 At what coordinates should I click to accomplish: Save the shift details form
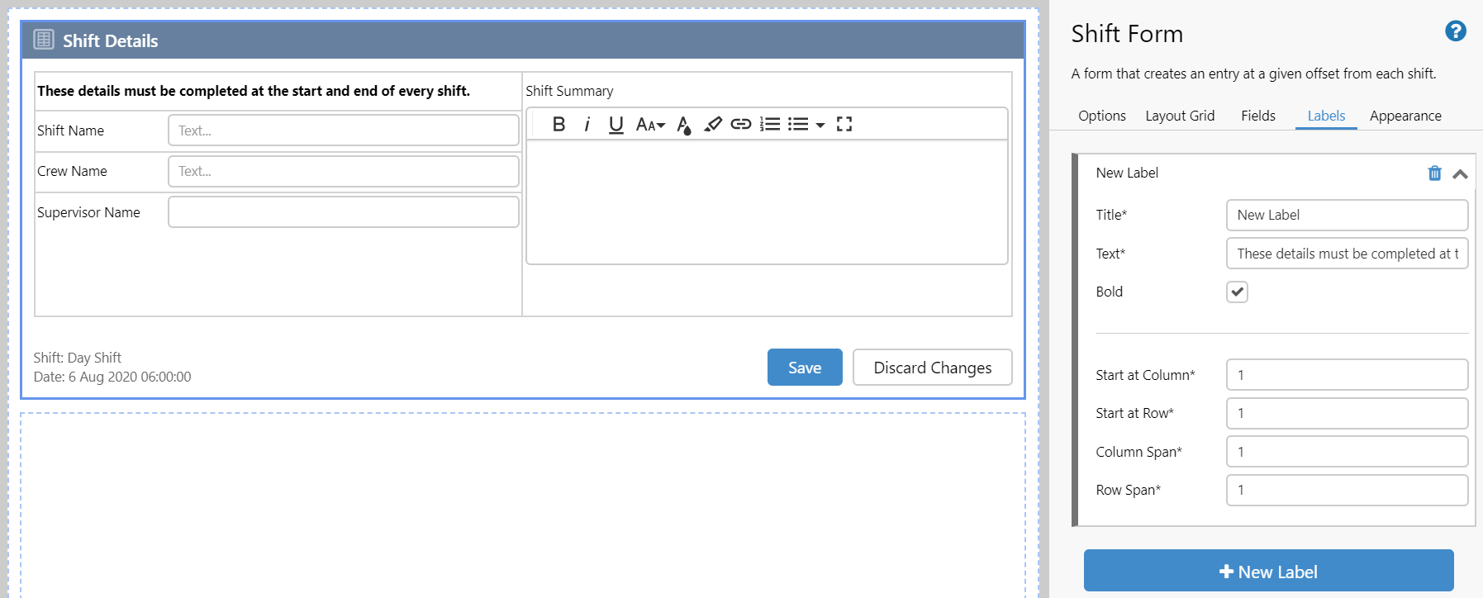(x=805, y=368)
